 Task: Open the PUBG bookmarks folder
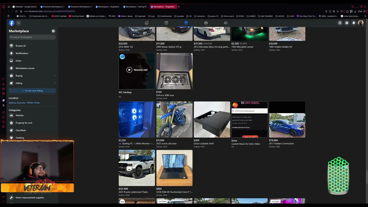pos(240,16)
